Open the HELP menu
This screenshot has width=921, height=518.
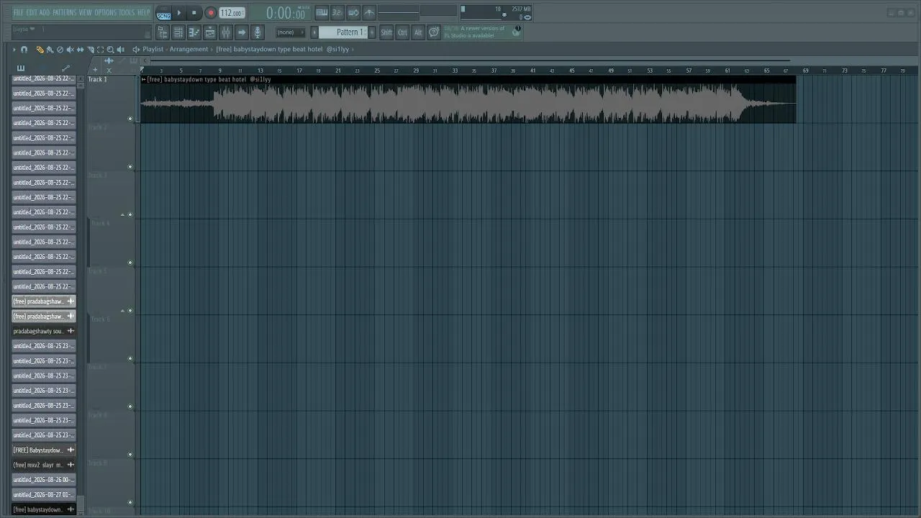(144, 13)
